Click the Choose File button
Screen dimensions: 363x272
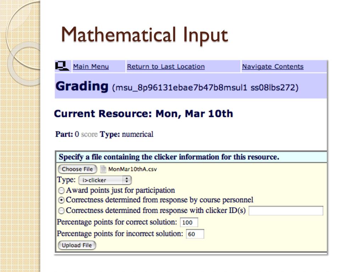coord(77,169)
